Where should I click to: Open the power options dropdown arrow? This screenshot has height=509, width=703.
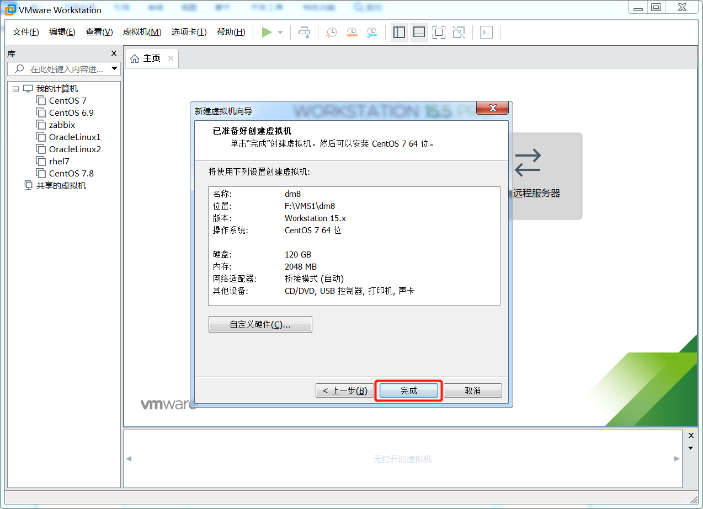280,33
